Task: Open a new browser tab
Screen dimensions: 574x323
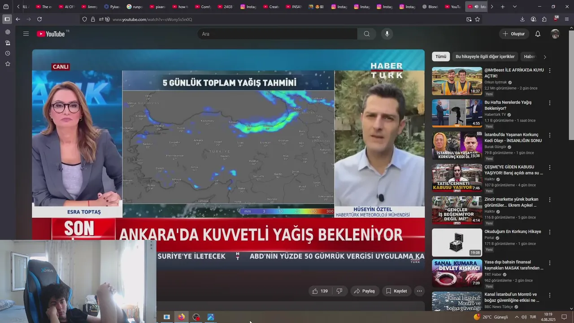Action: click(503, 7)
